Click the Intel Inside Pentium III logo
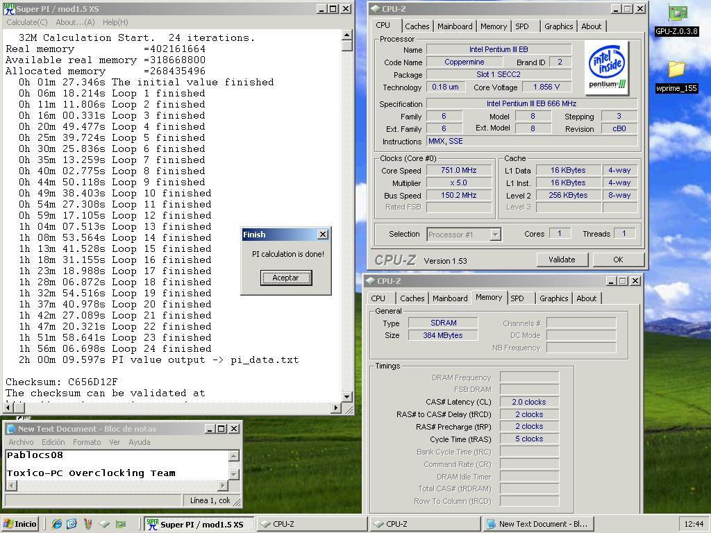The height and width of the screenshot is (533, 711). point(606,67)
